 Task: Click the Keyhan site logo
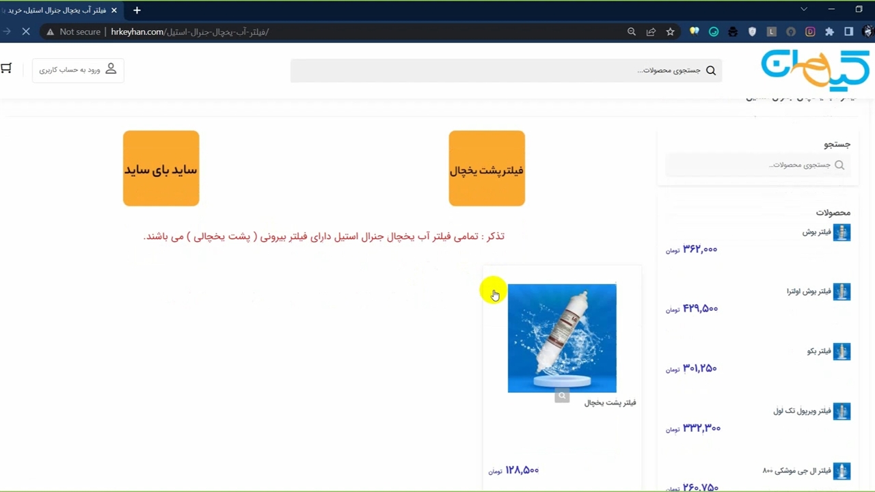point(815,70)
